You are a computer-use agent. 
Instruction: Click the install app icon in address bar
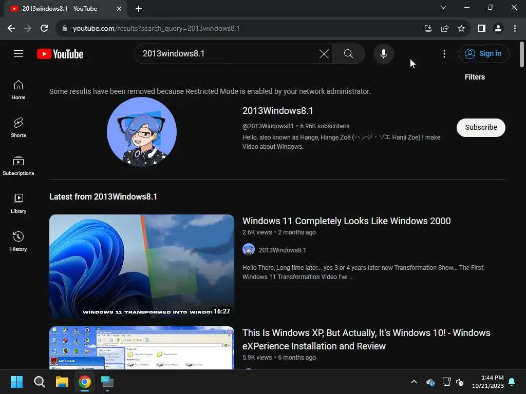pos(428,29)
